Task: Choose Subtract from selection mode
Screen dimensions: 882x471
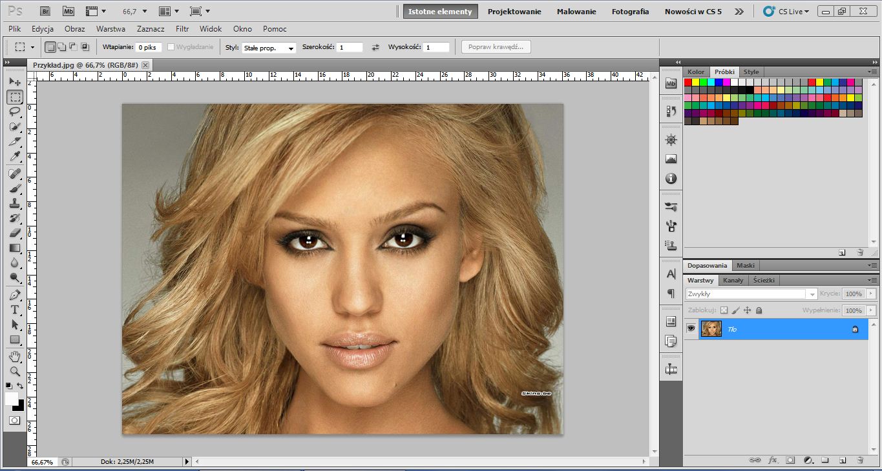Action: pyautogui.click(x=73, y=47)
